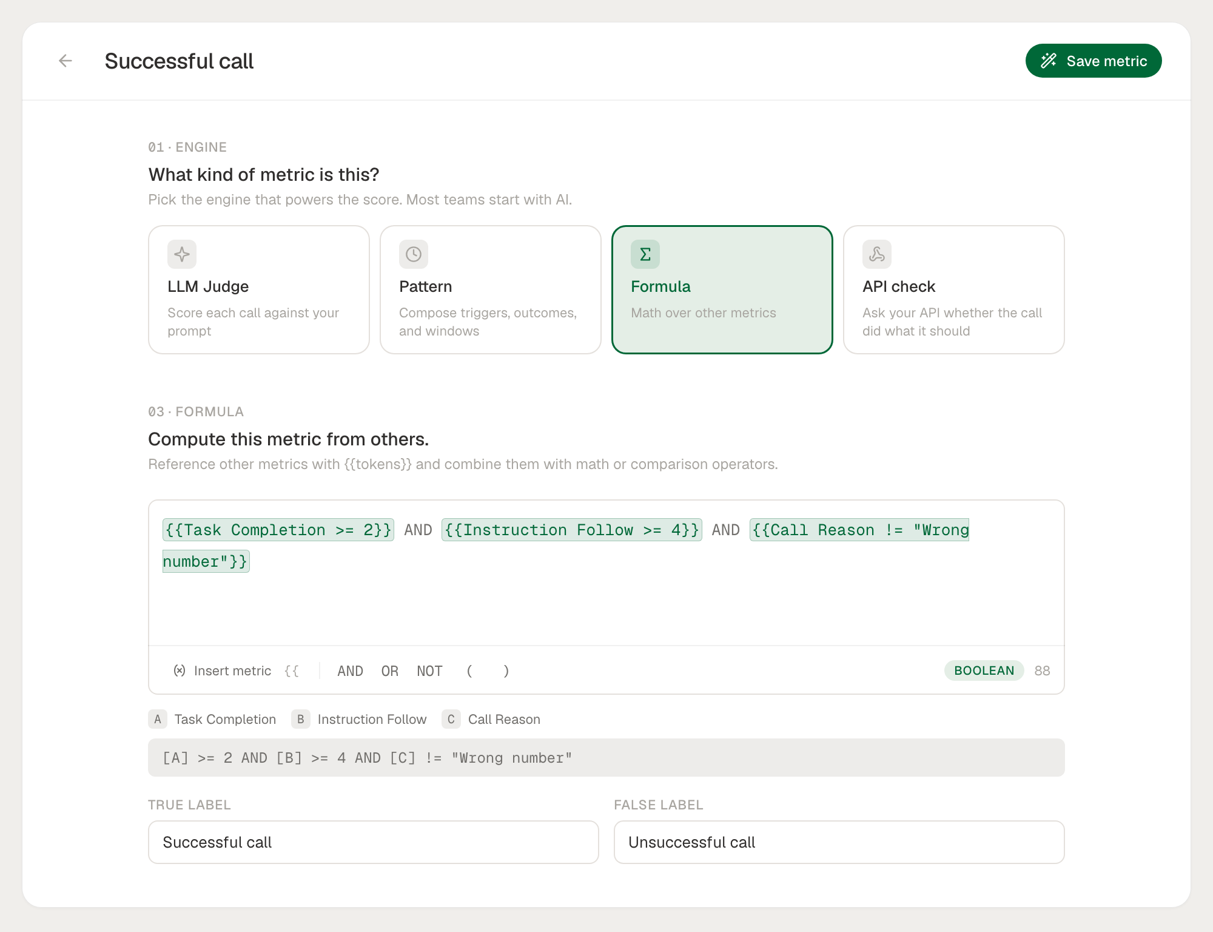Click the C Call Reason legend item
The height and width of the screenshot is (932, 1213).
[491, 719]
